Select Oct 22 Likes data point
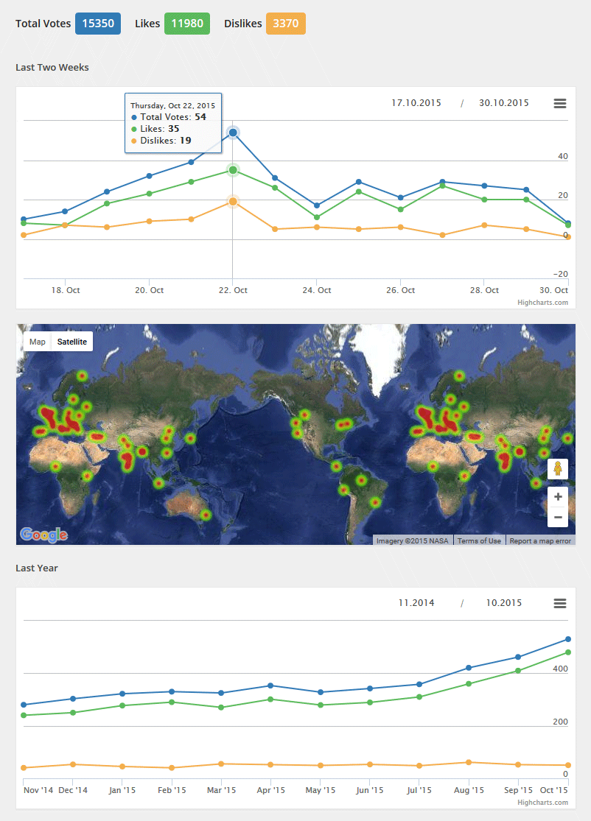The image size is (591, 821). click(233, 170)
